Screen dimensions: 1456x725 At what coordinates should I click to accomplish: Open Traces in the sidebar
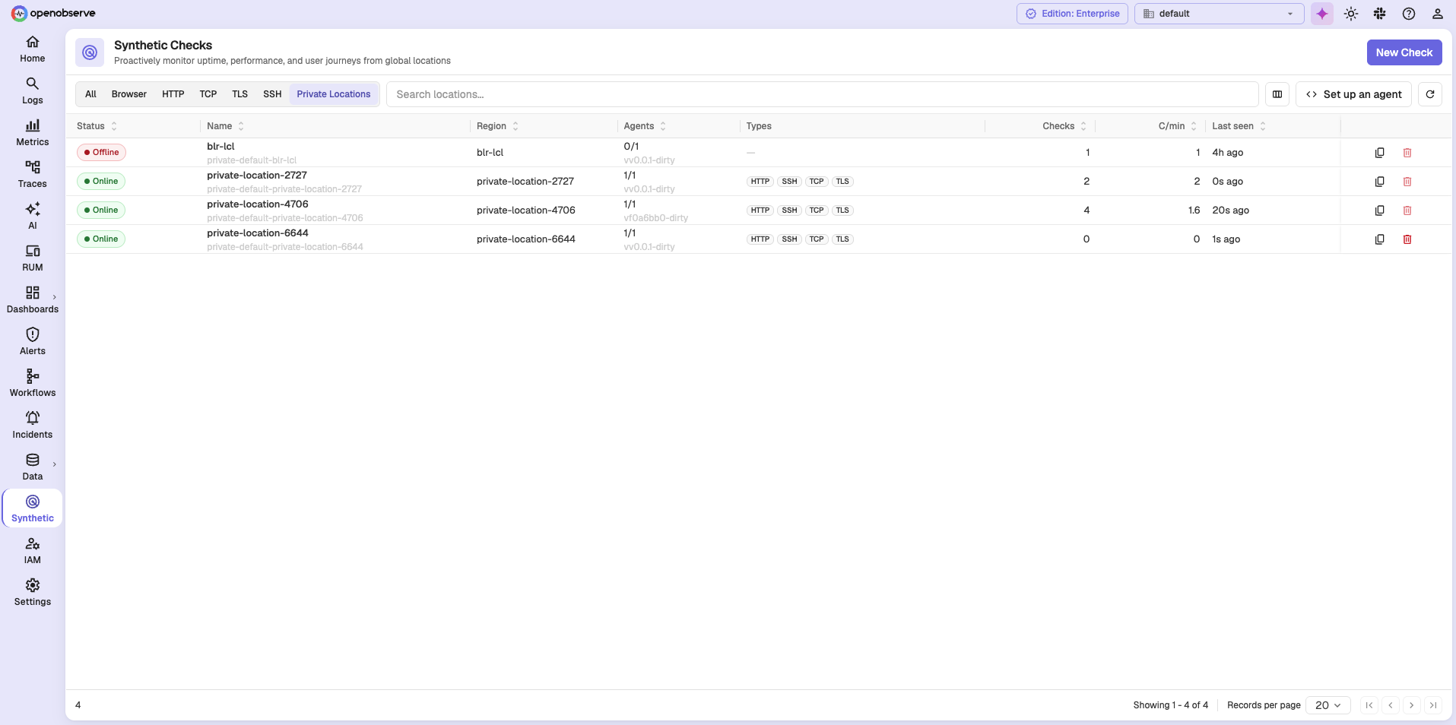[33, 175]
